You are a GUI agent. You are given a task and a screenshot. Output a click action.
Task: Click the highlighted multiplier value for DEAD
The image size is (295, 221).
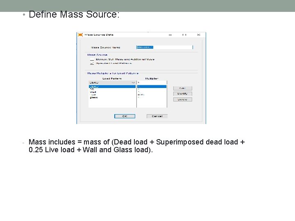[152, 87]
